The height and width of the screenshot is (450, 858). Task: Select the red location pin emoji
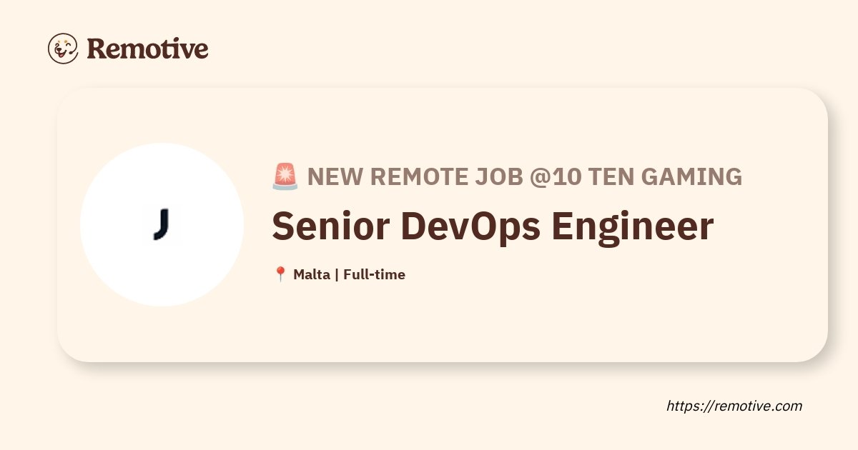(x=280, y=274)
